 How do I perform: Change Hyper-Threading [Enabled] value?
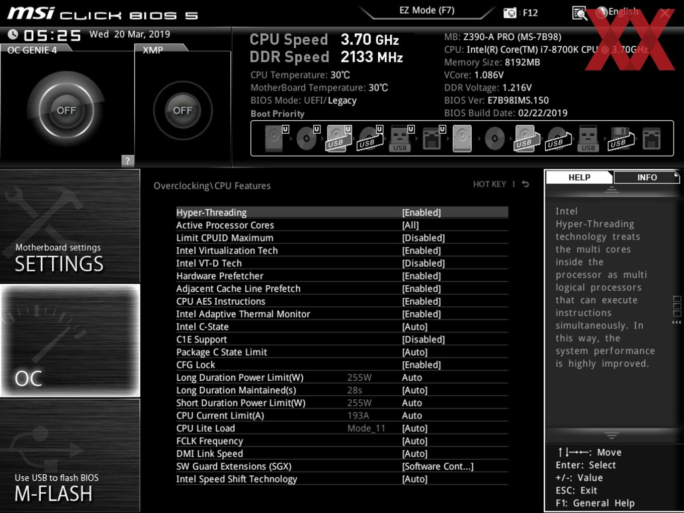421,212
